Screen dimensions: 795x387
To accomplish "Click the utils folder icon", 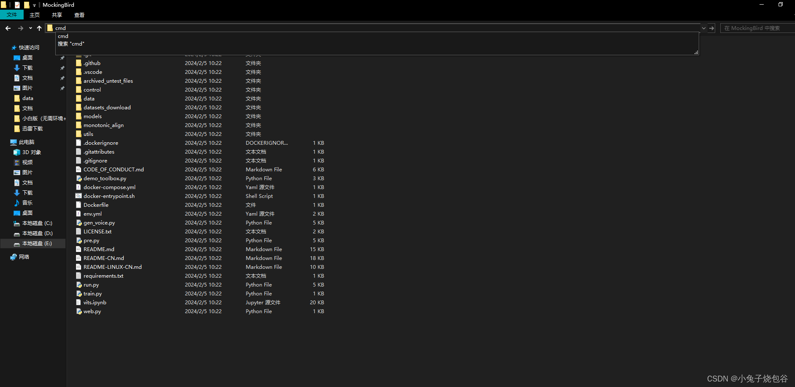I will 79,134.
